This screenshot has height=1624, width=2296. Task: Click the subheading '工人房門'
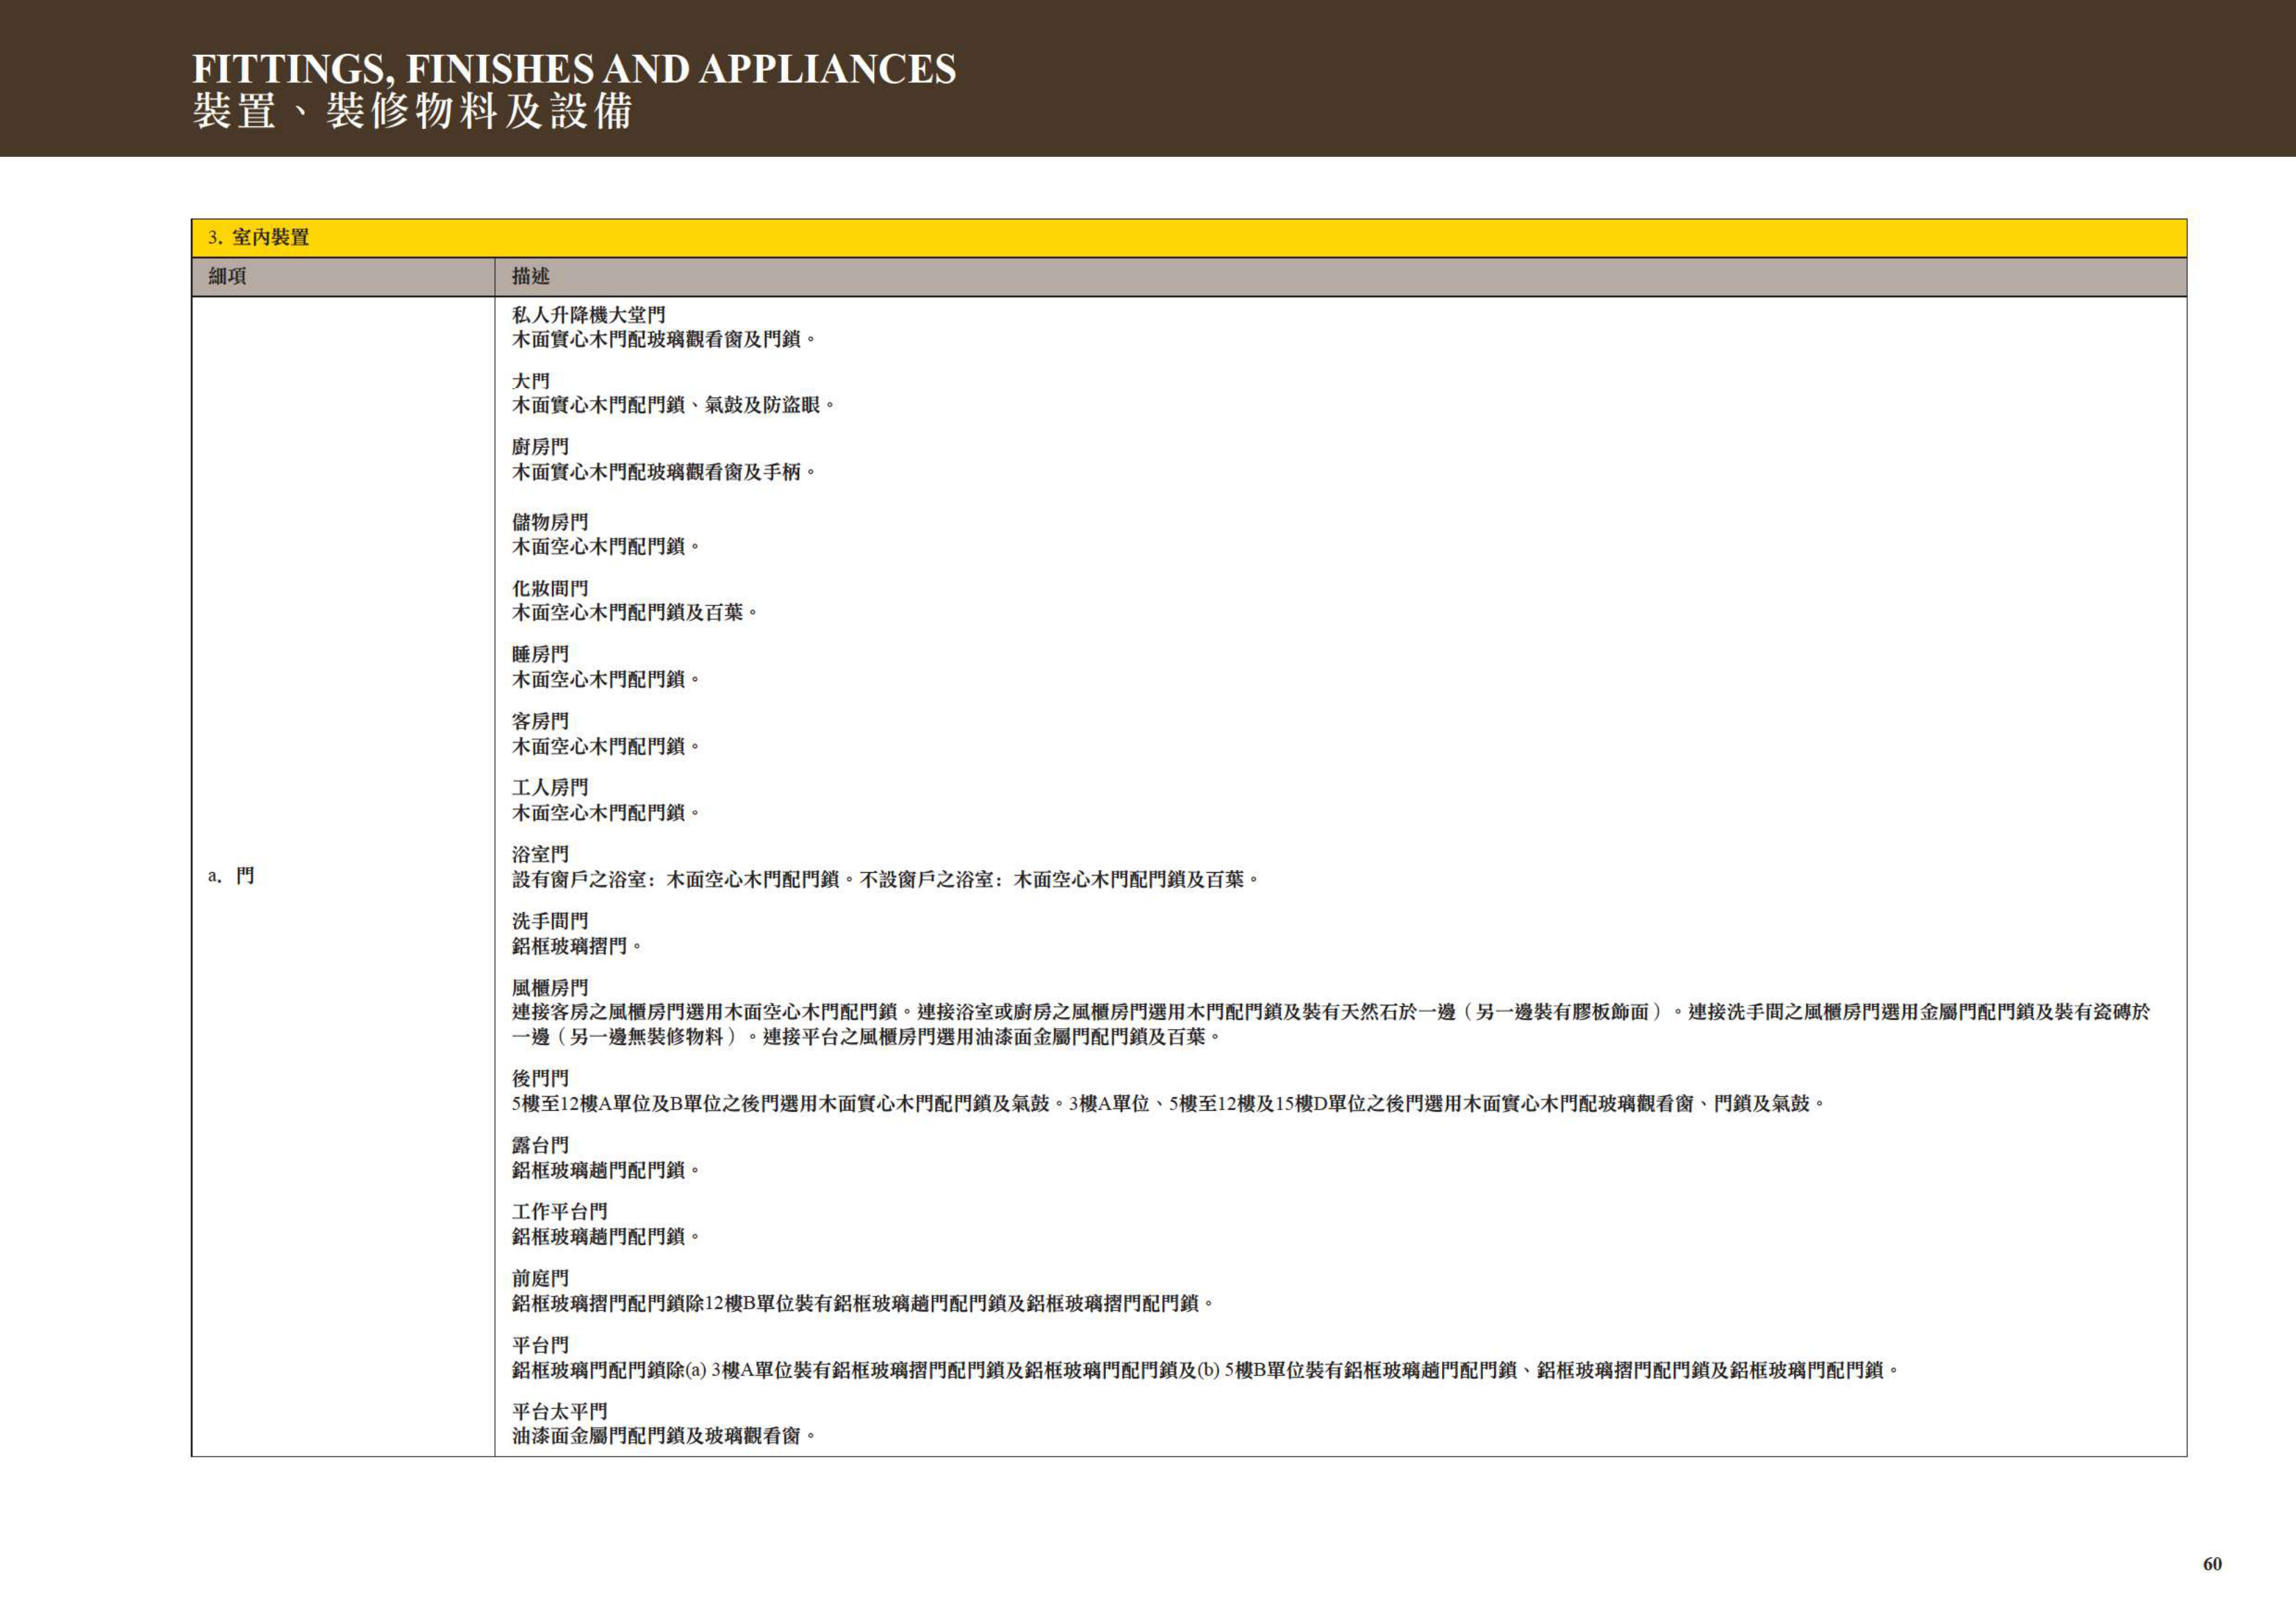(550, 788)
